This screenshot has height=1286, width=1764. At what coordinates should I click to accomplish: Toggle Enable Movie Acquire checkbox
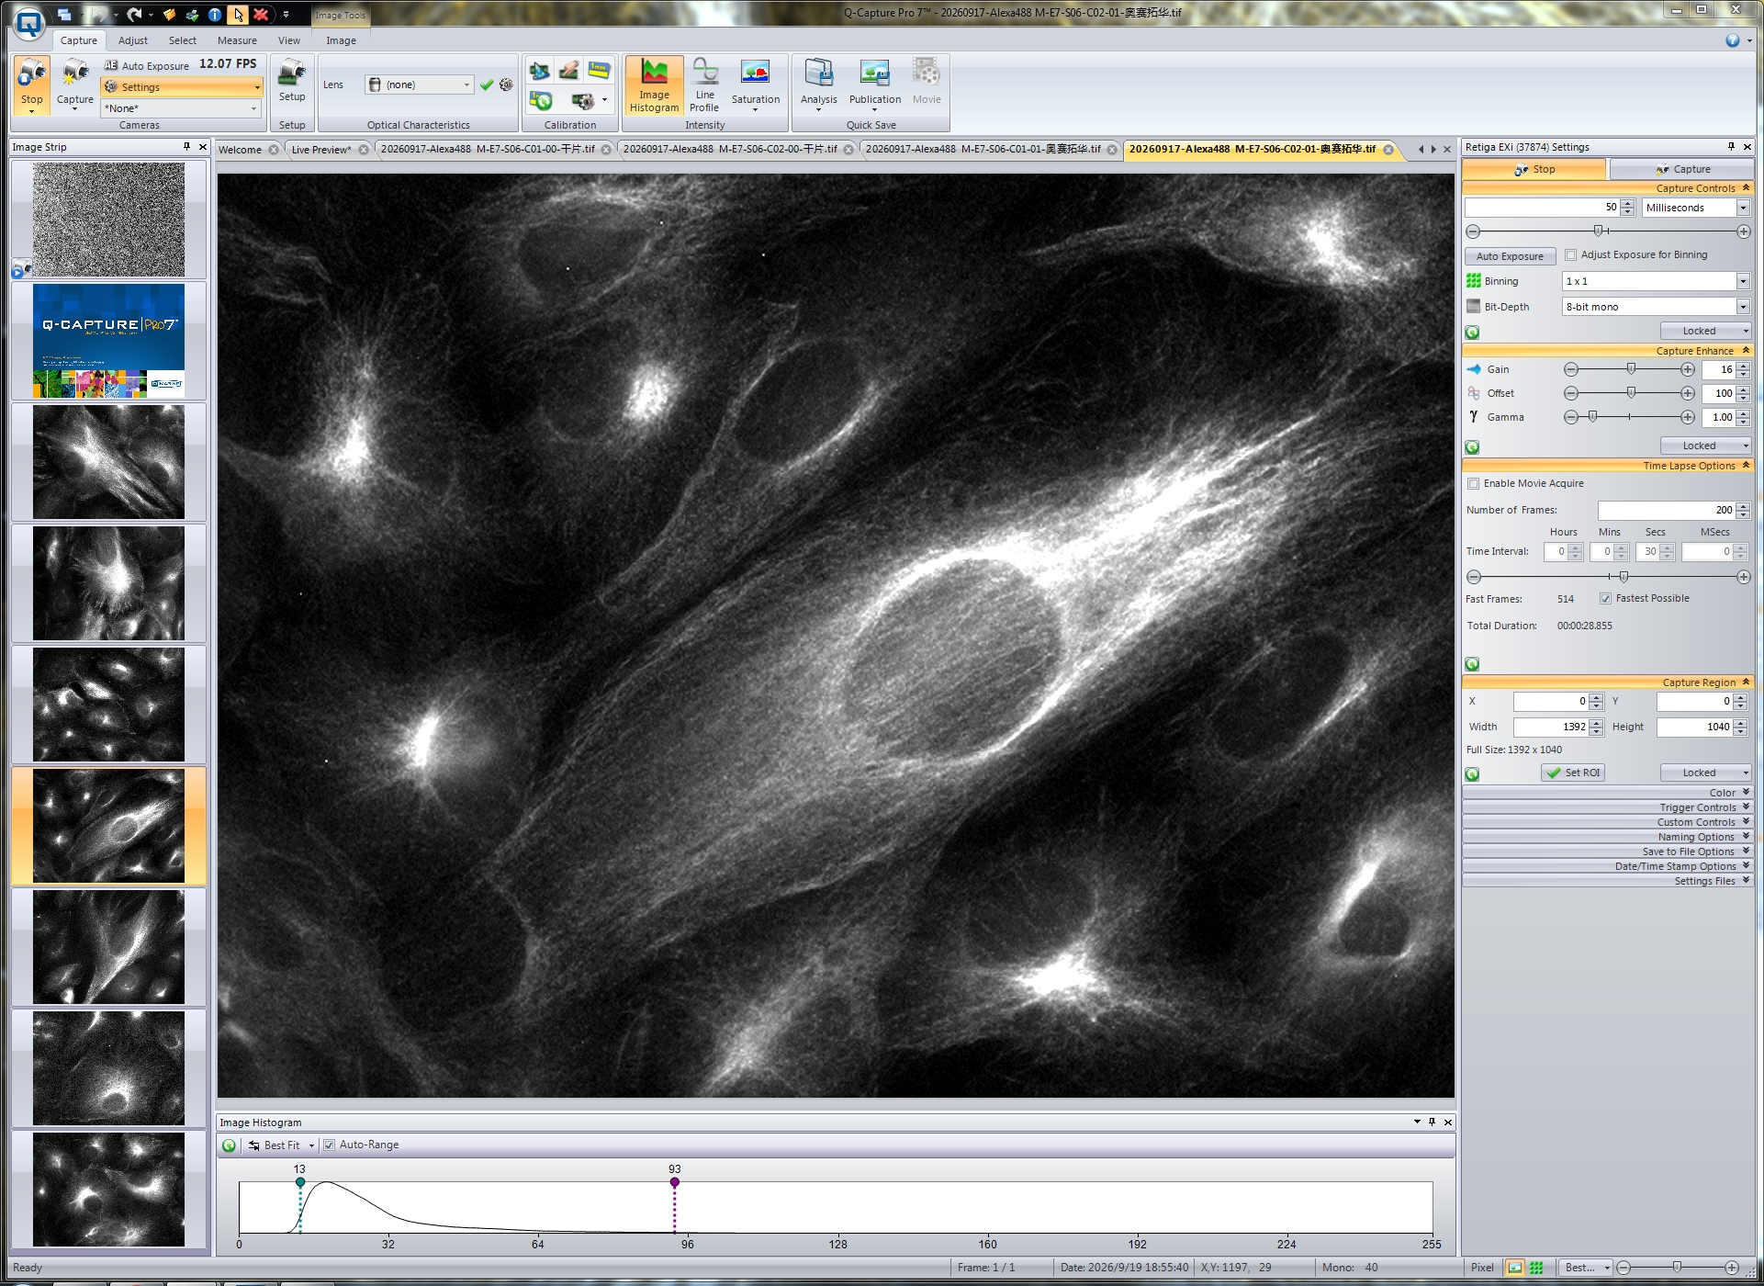click(x=1474, y=484)
